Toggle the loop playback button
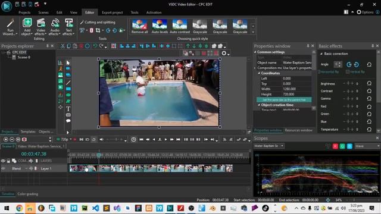This screenshot has height=214, width=381. tap(93, 140)
